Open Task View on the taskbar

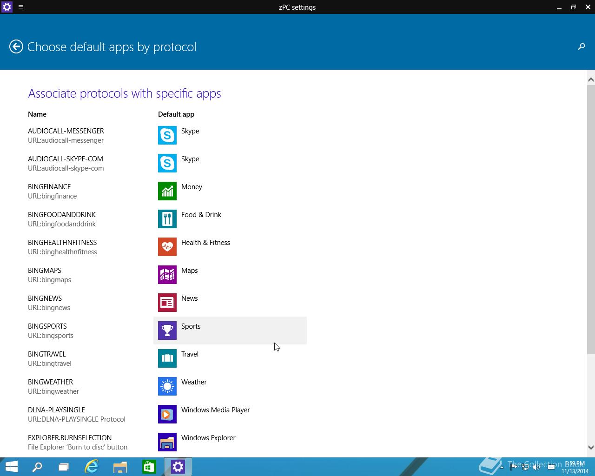[64, 467]
